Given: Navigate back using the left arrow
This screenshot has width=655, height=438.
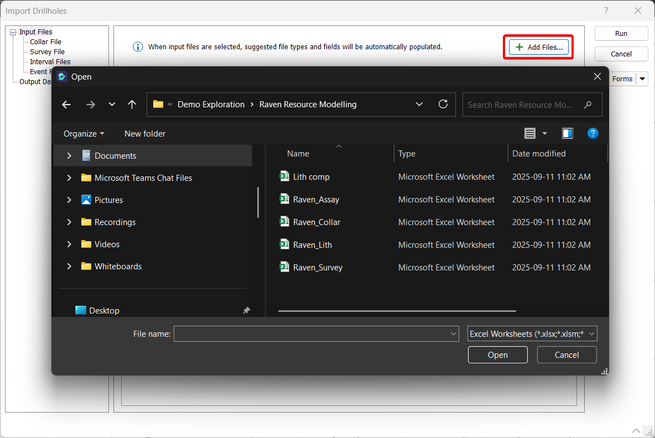Looking at the screenshot, I should click(x=66, y=104).
